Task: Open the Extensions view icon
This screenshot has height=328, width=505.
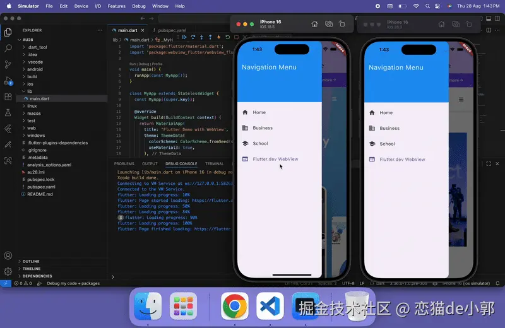Action: tap(8, 97)
